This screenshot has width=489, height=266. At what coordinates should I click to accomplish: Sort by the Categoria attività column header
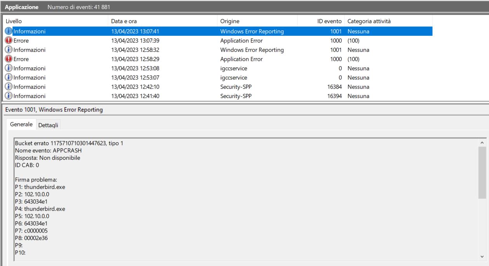point(388,21)
